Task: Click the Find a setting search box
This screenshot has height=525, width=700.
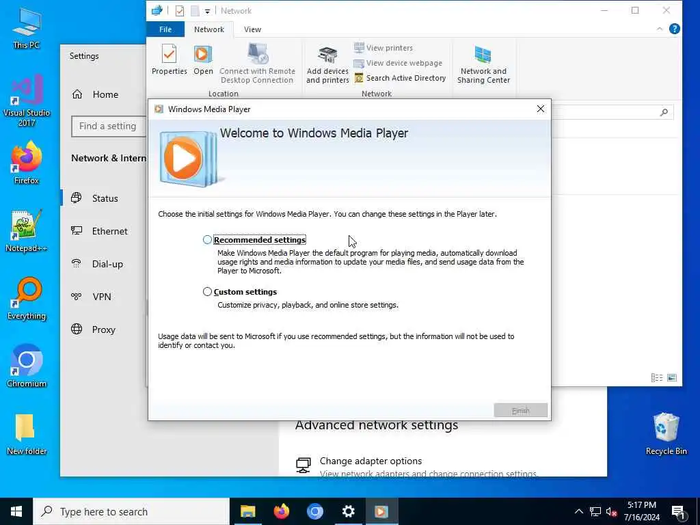Action: point(109,126)
